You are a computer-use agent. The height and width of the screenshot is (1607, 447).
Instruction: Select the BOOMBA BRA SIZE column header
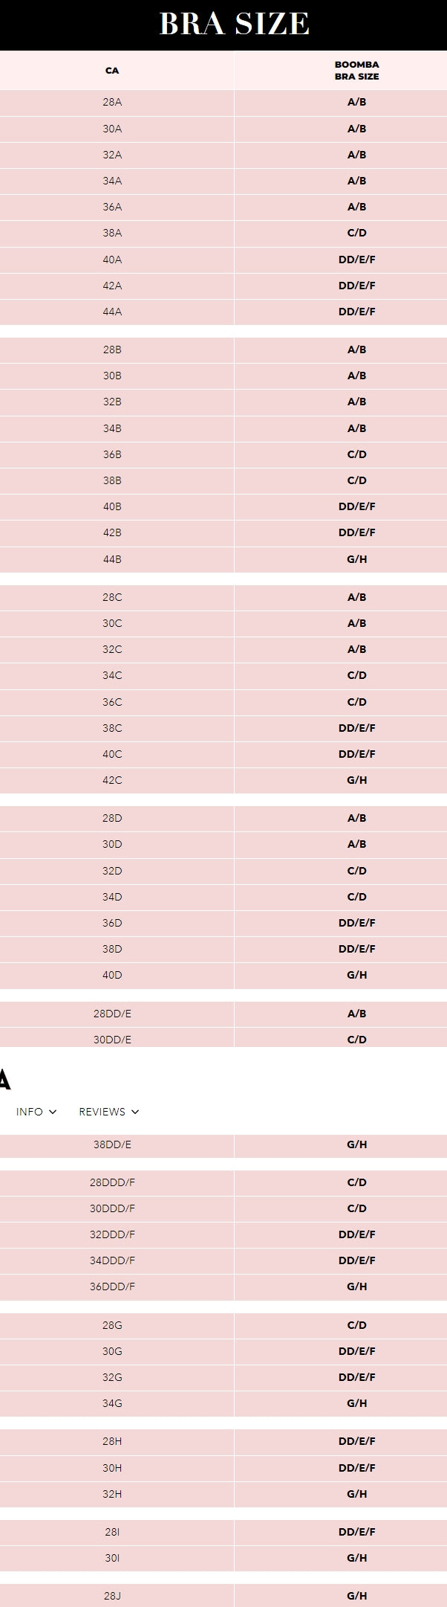pyautogui.click(x=356, y=71)
